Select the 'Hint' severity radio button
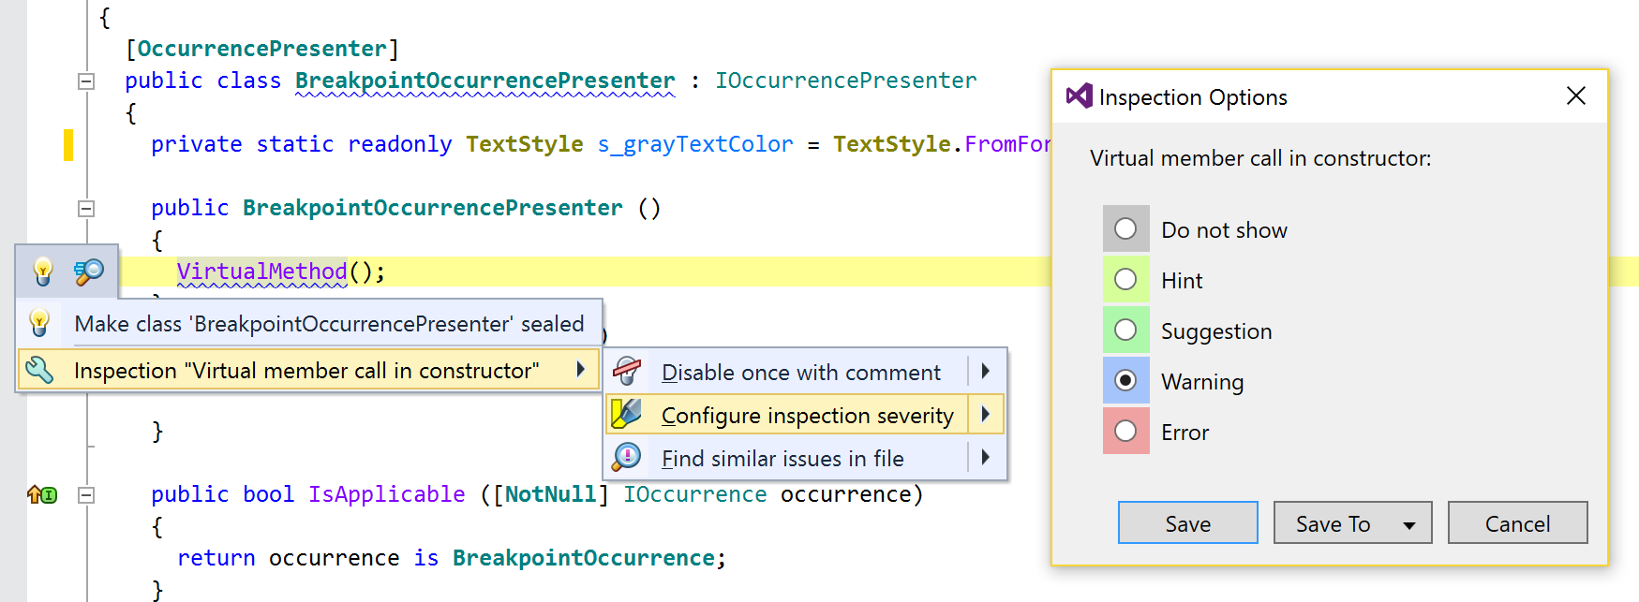The width and height of the screenshot is (1639, 602). point(1125,279)
